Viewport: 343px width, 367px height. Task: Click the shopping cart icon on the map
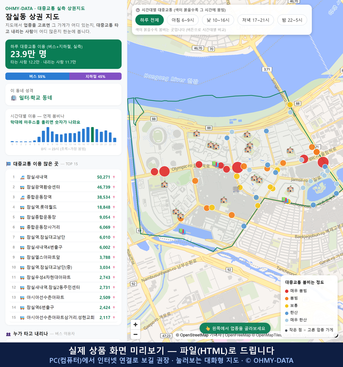236,189
